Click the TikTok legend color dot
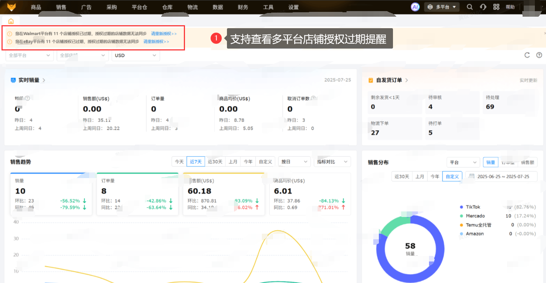The height and width of the screenshot is (283, 546). (462, 207)
